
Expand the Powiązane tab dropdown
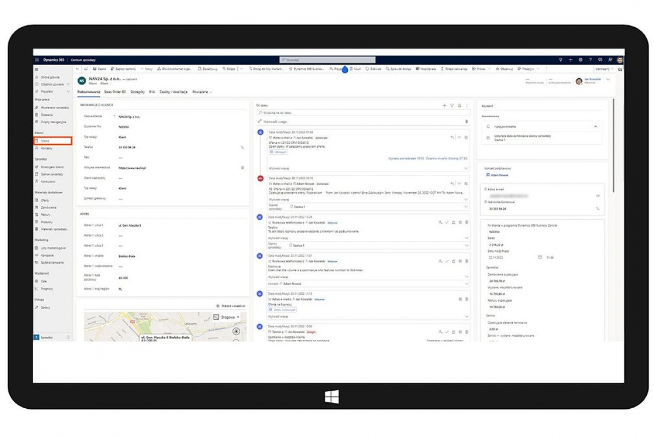202,92
